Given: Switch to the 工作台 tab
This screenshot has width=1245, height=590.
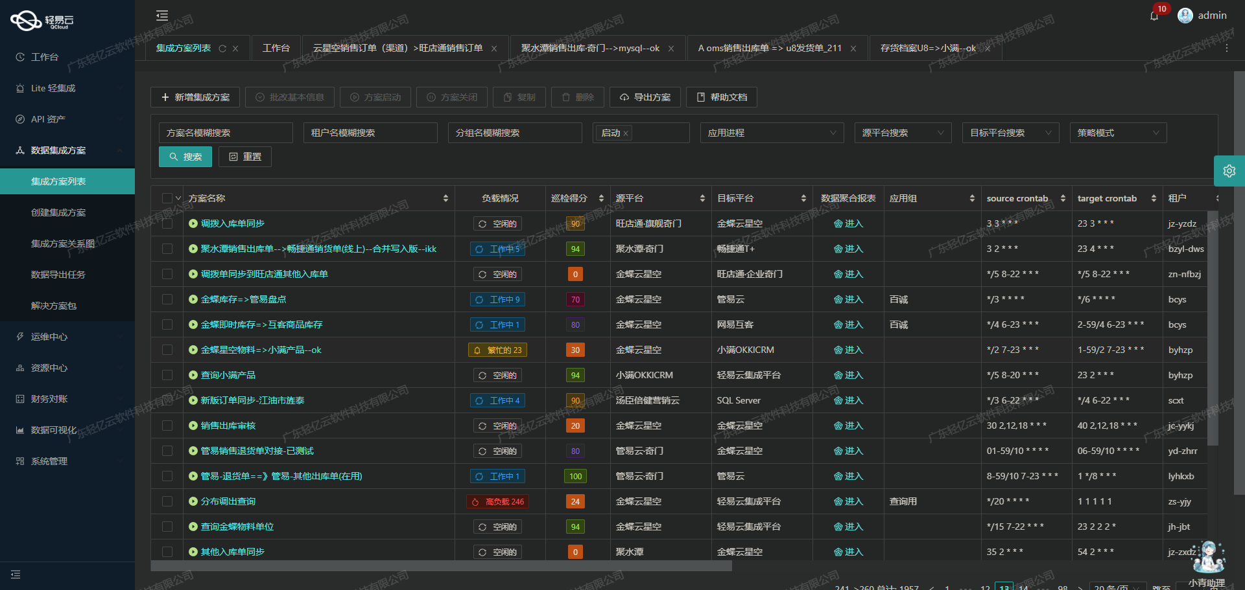Looking at the screenshot, I should pos(276,48).
